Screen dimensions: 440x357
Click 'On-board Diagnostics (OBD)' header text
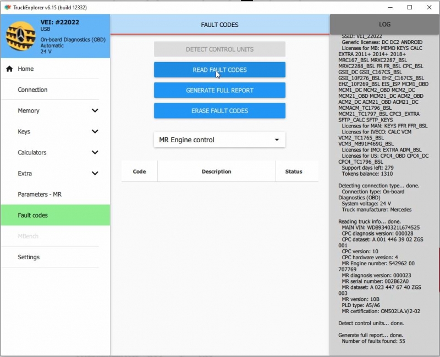73,40
